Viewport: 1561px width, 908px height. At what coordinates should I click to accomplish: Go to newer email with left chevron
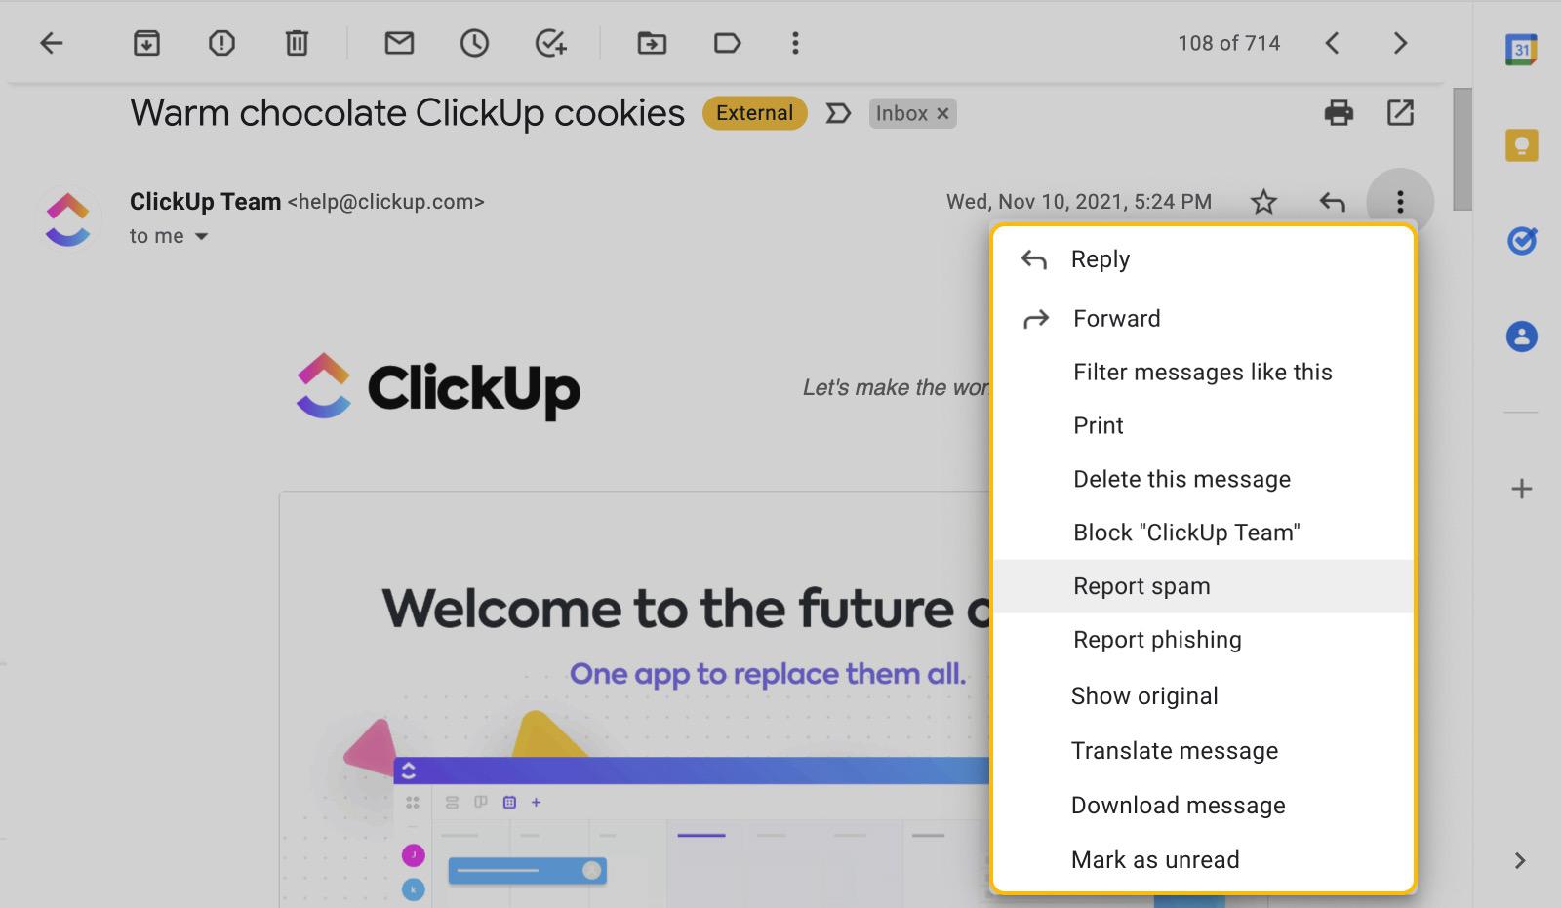pos(1332,43)
